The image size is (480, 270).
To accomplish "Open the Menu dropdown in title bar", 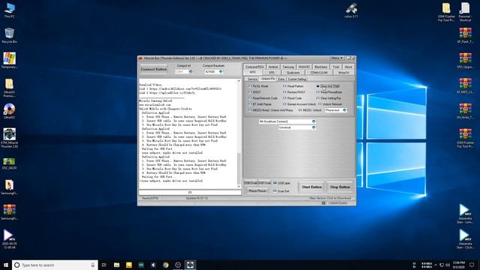I will click(x=337, y=58).
